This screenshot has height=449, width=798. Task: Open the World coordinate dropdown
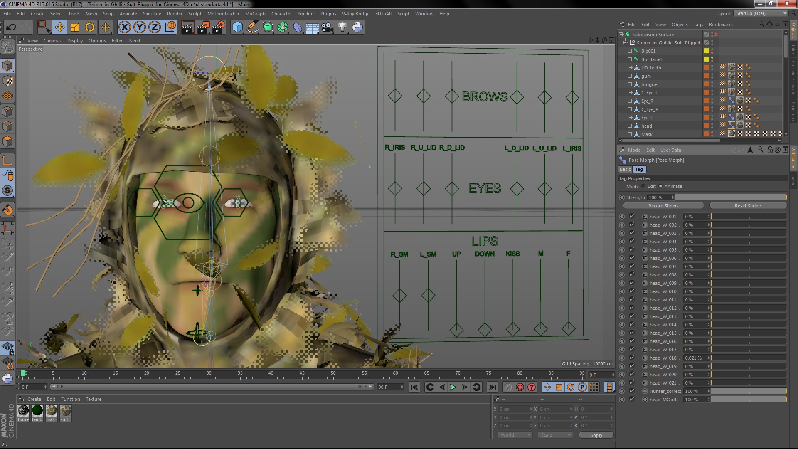(x=515, y=435)
